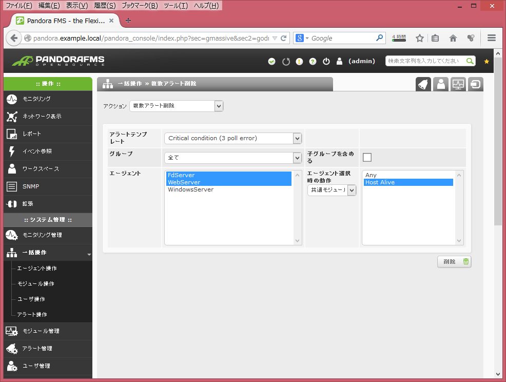
Task: Open the アラートテンプレート dropdown
Action: pyautogui.click(x=233, y=138)
